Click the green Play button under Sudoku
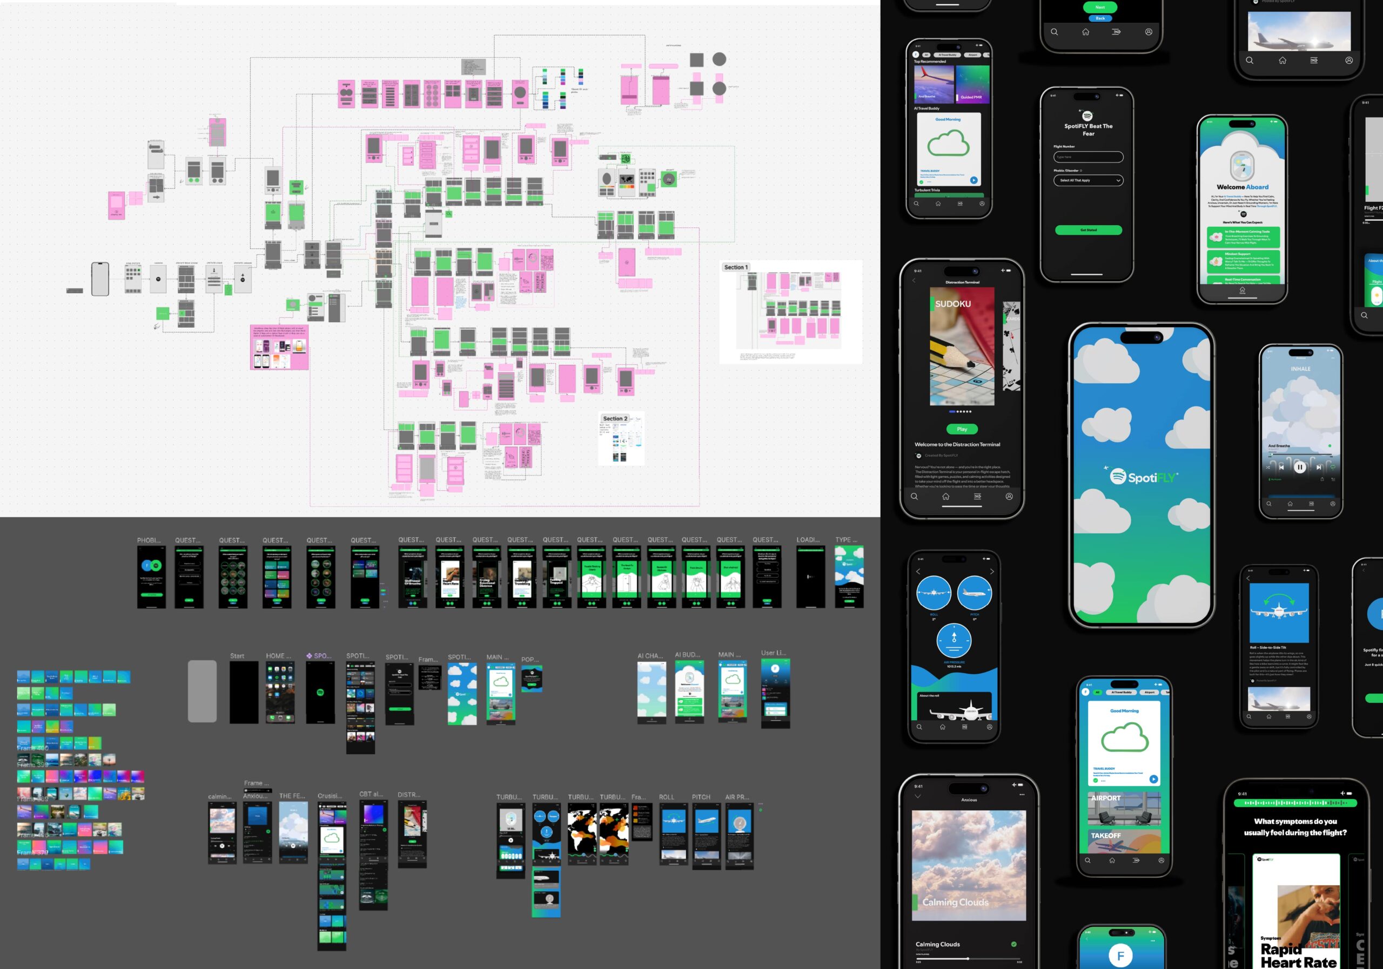The height and width of the screenshot is (969, 1383). tap(962, 429)
